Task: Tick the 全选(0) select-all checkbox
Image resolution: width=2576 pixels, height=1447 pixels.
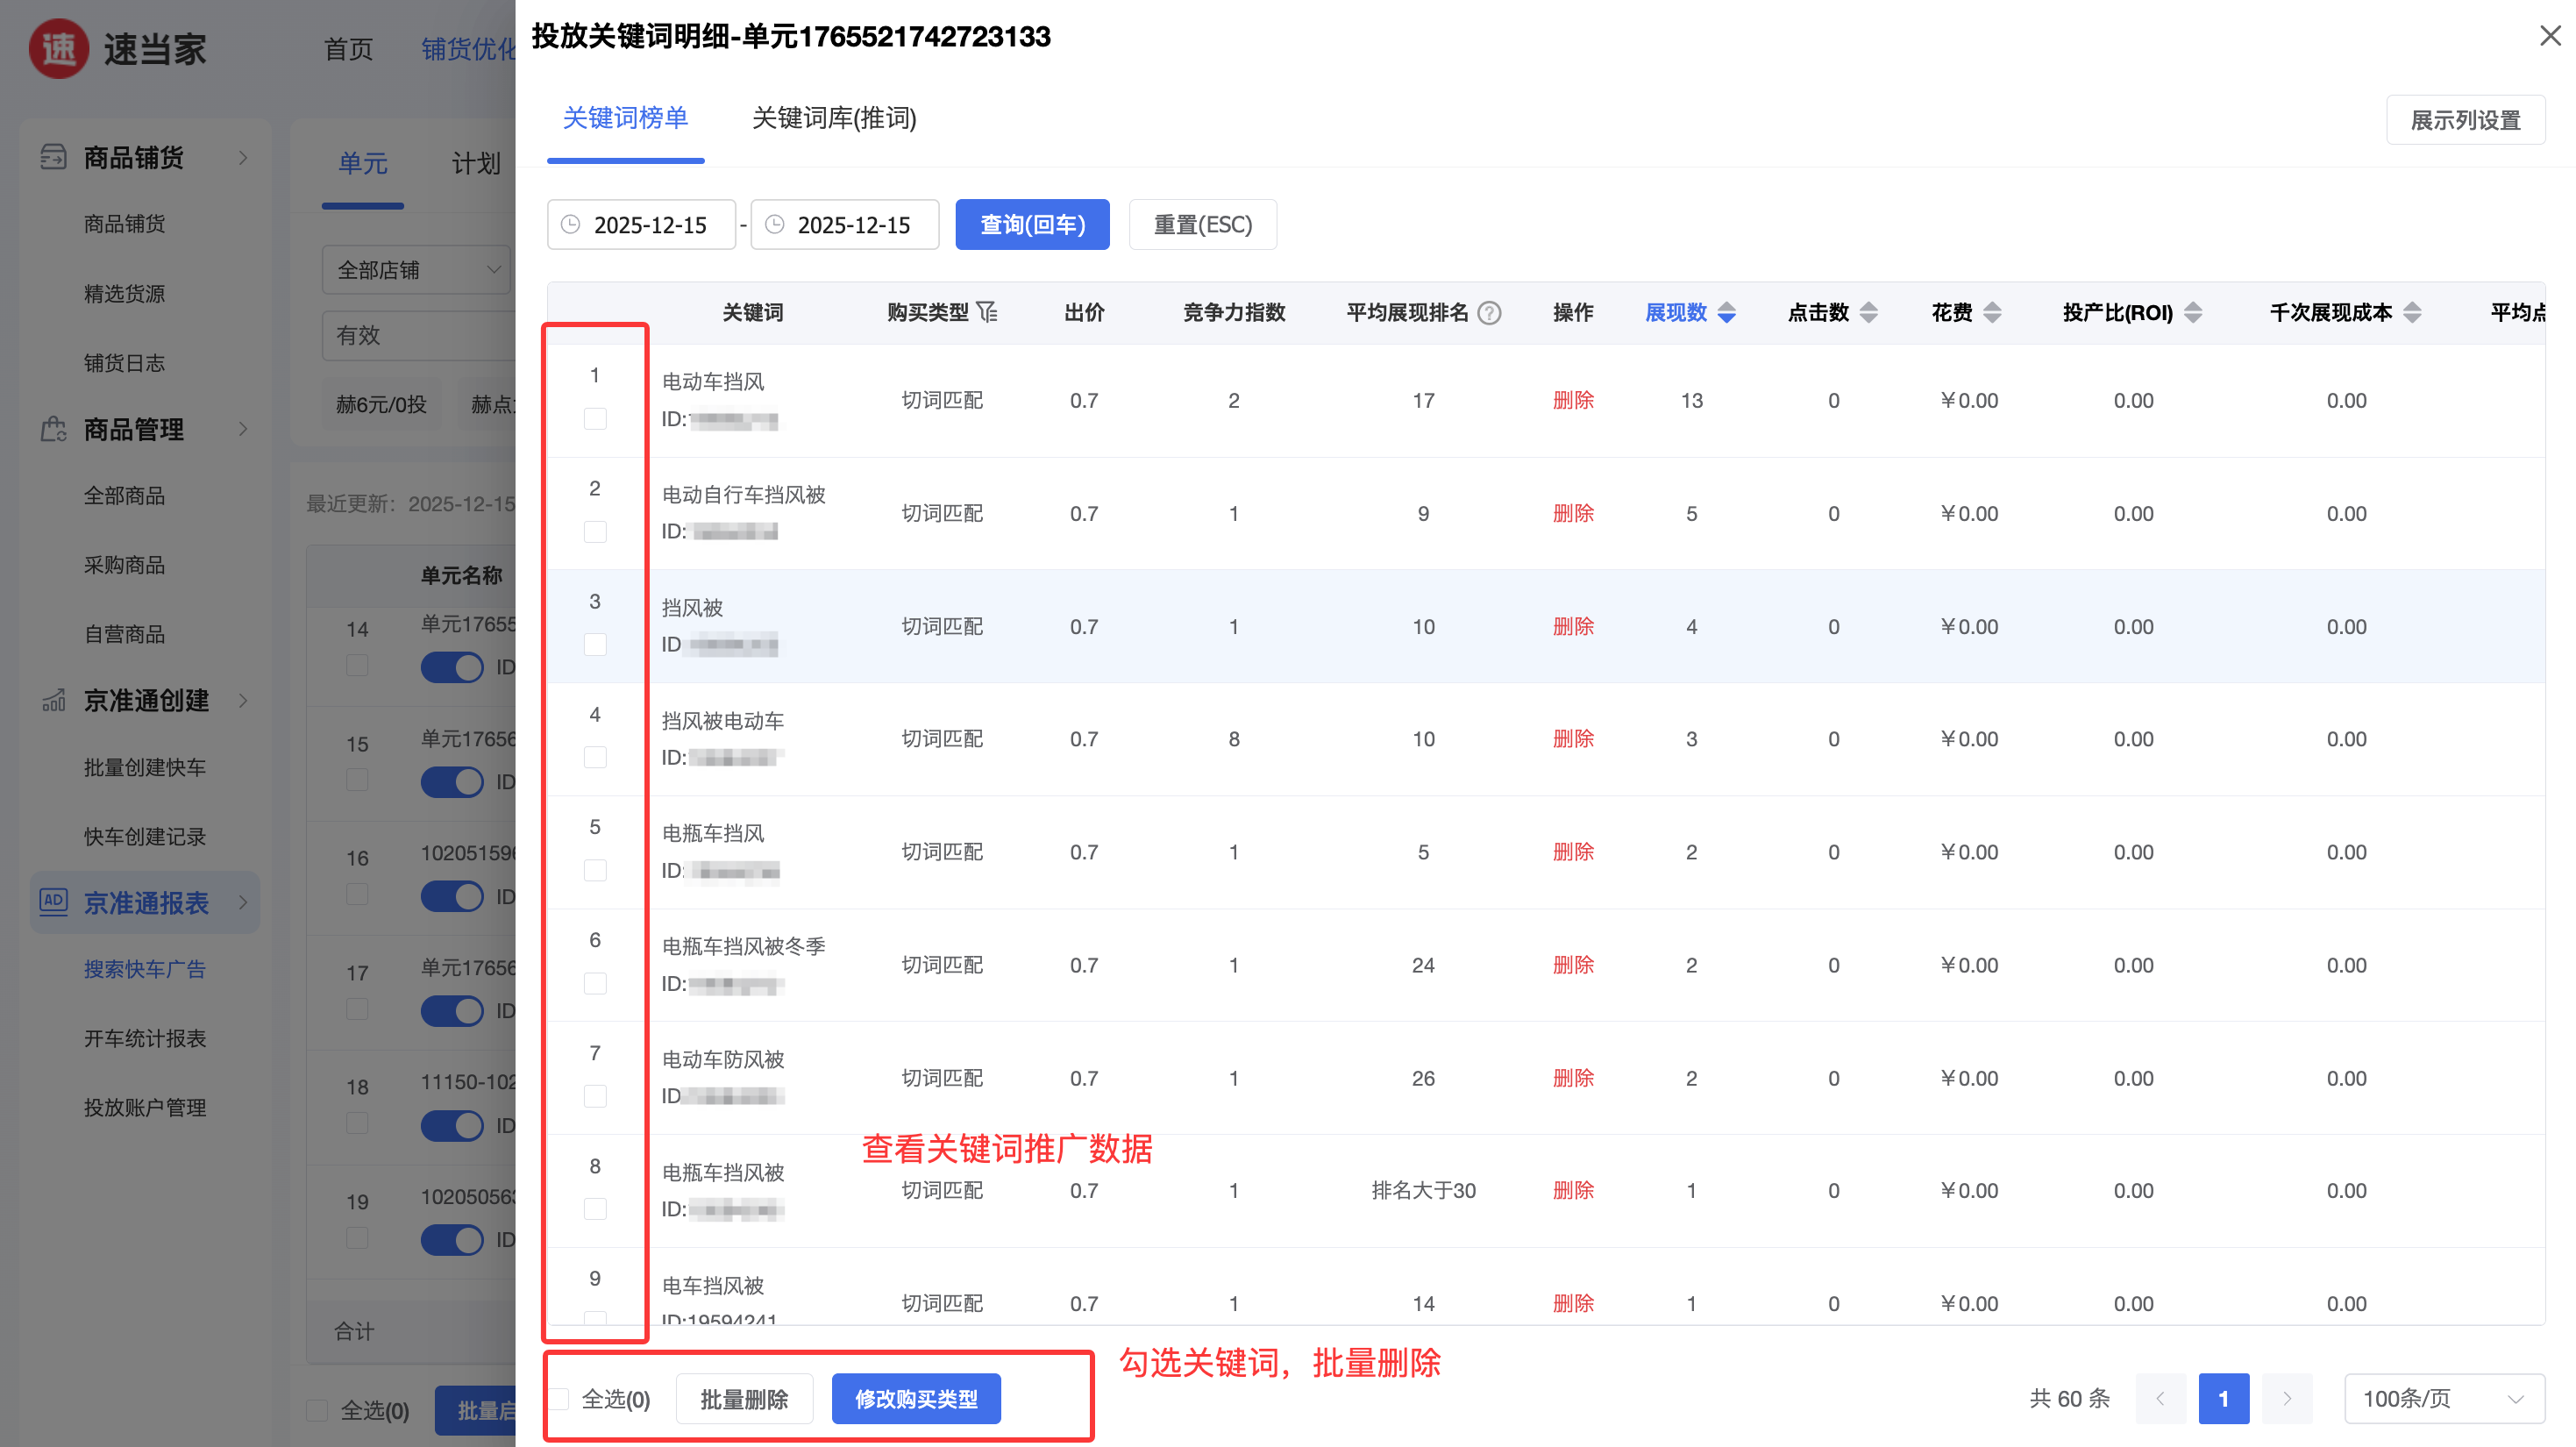Action: coord(560,1399)
